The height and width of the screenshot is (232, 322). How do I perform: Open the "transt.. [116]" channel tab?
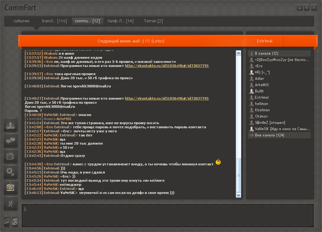point(54,21)
